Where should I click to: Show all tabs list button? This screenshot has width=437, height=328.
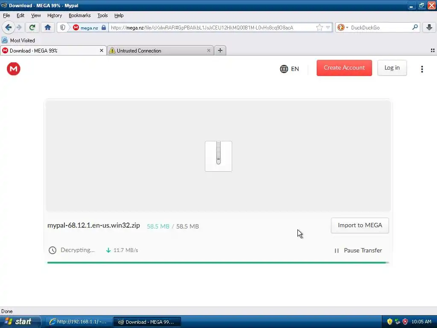(433, 50)
